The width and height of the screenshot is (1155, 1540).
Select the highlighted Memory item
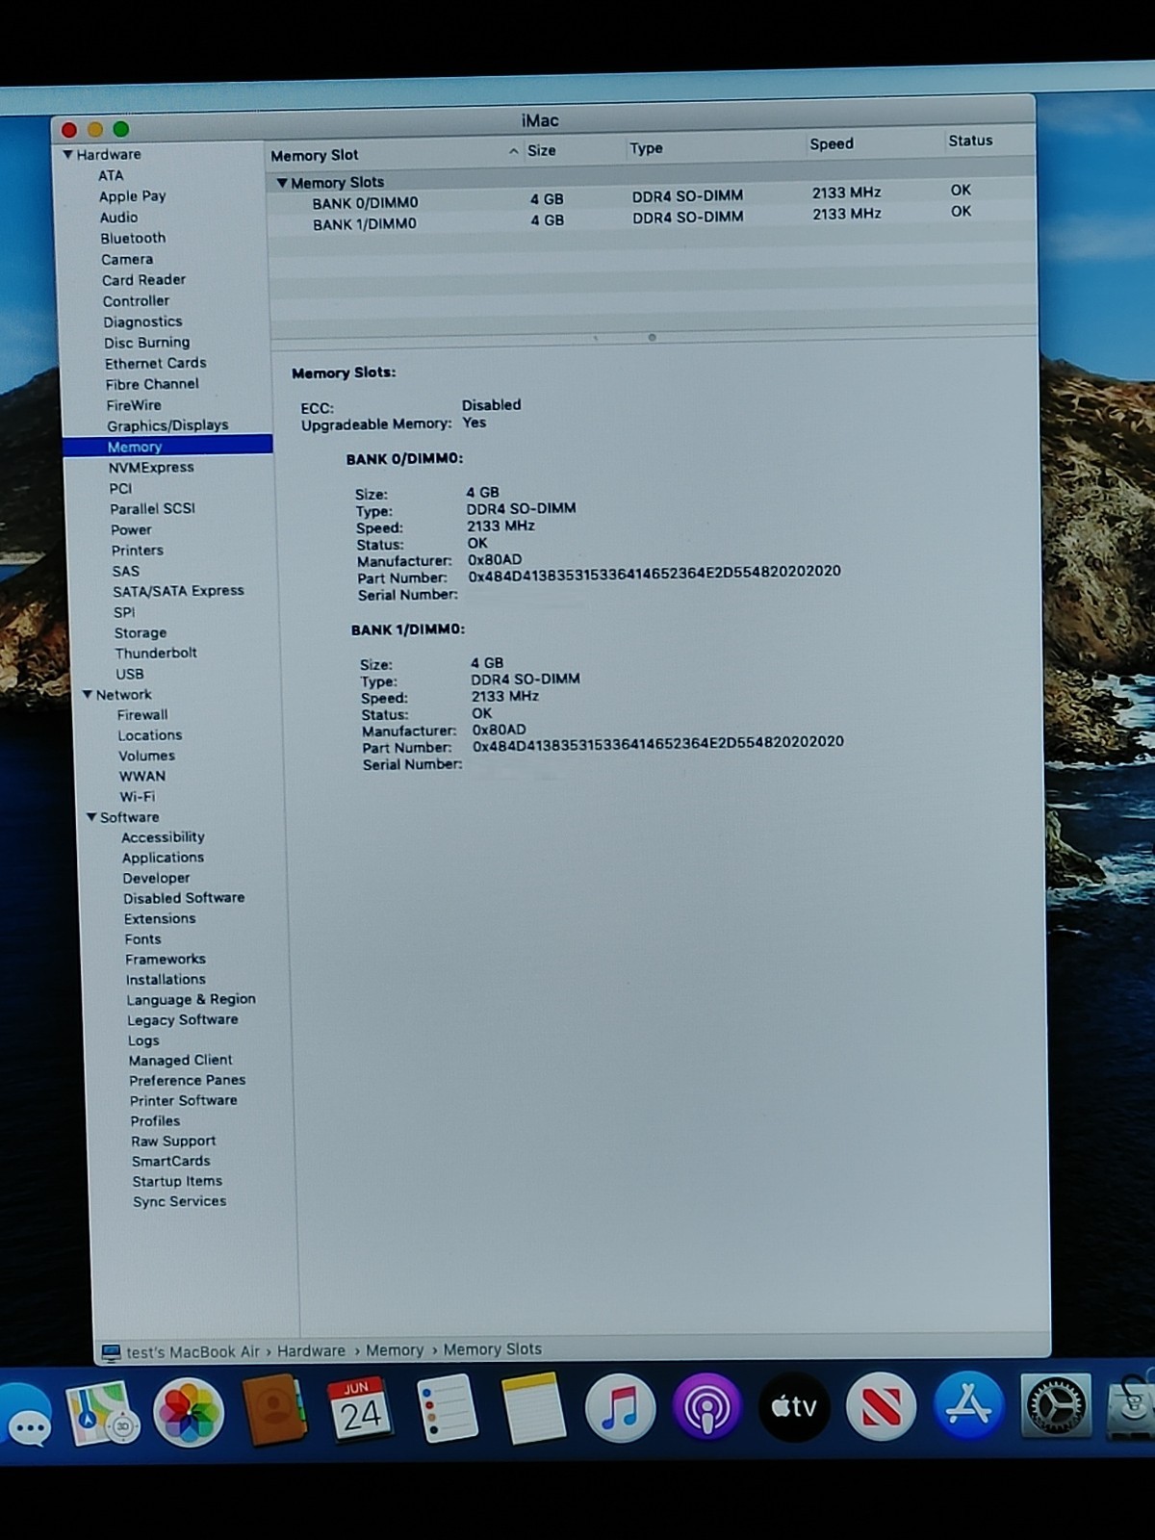pos(167,447)
